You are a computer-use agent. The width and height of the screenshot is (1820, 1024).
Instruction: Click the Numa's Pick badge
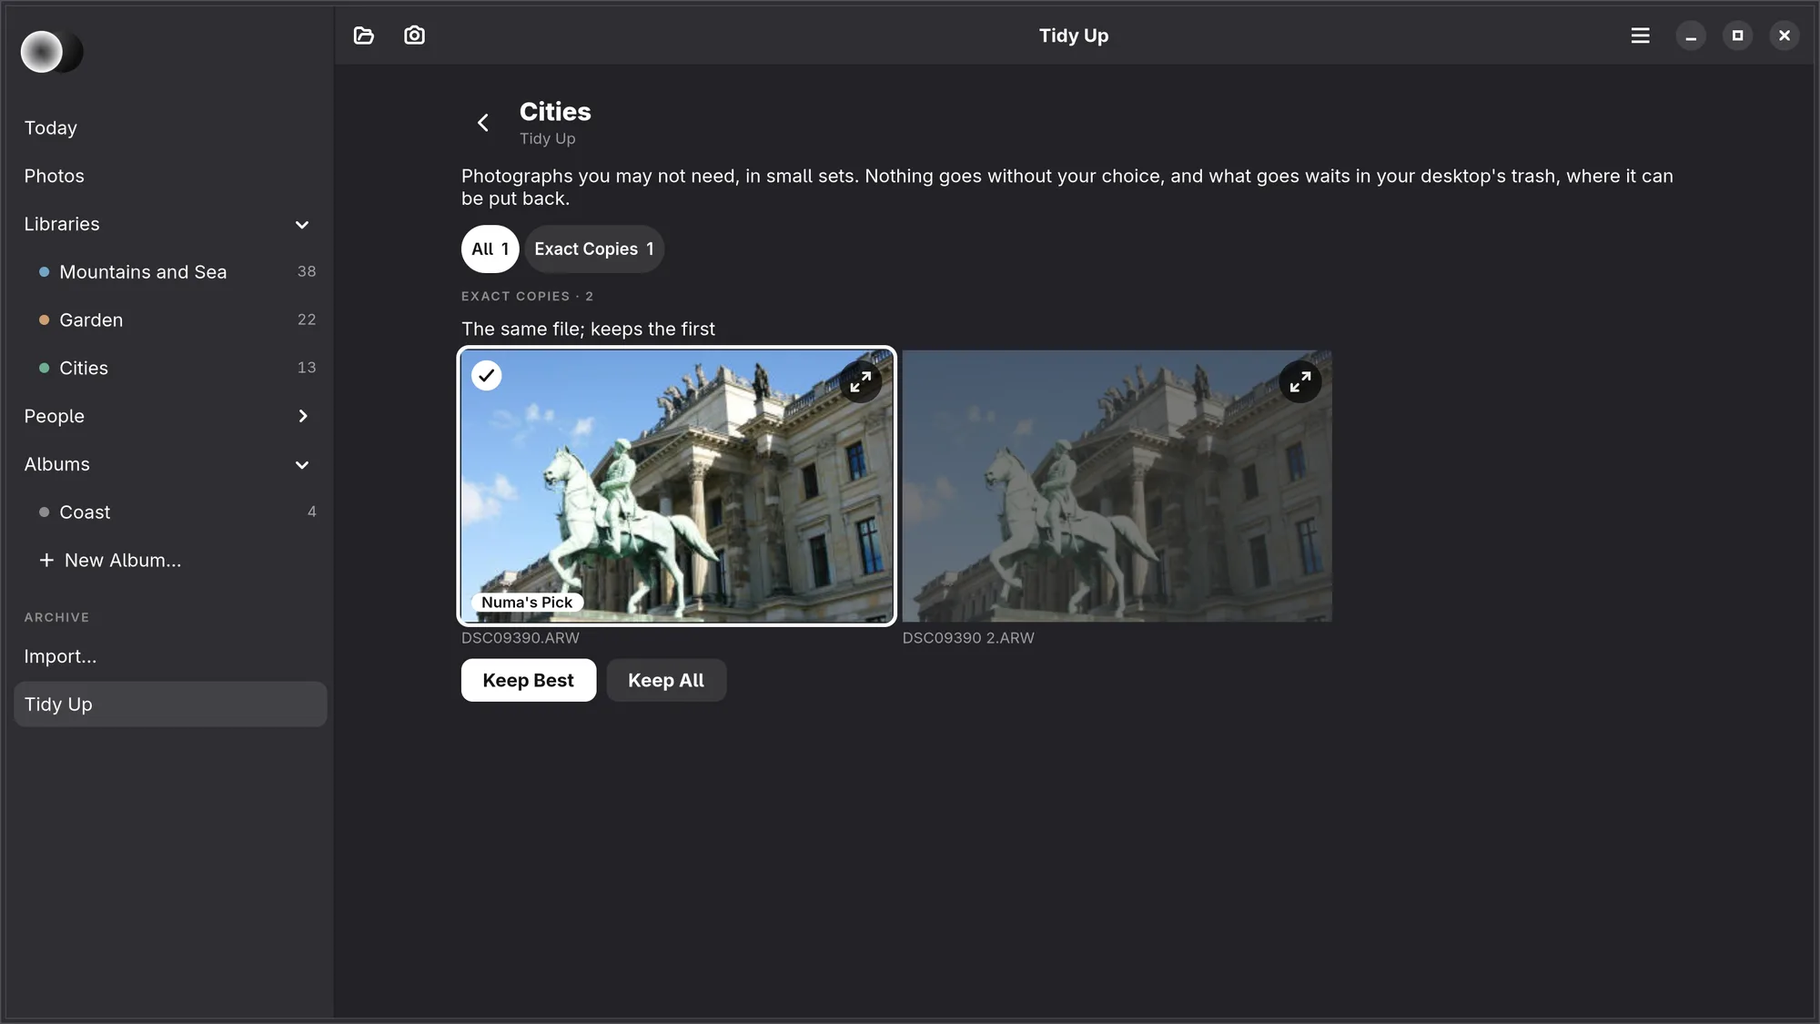click(527, 603)
